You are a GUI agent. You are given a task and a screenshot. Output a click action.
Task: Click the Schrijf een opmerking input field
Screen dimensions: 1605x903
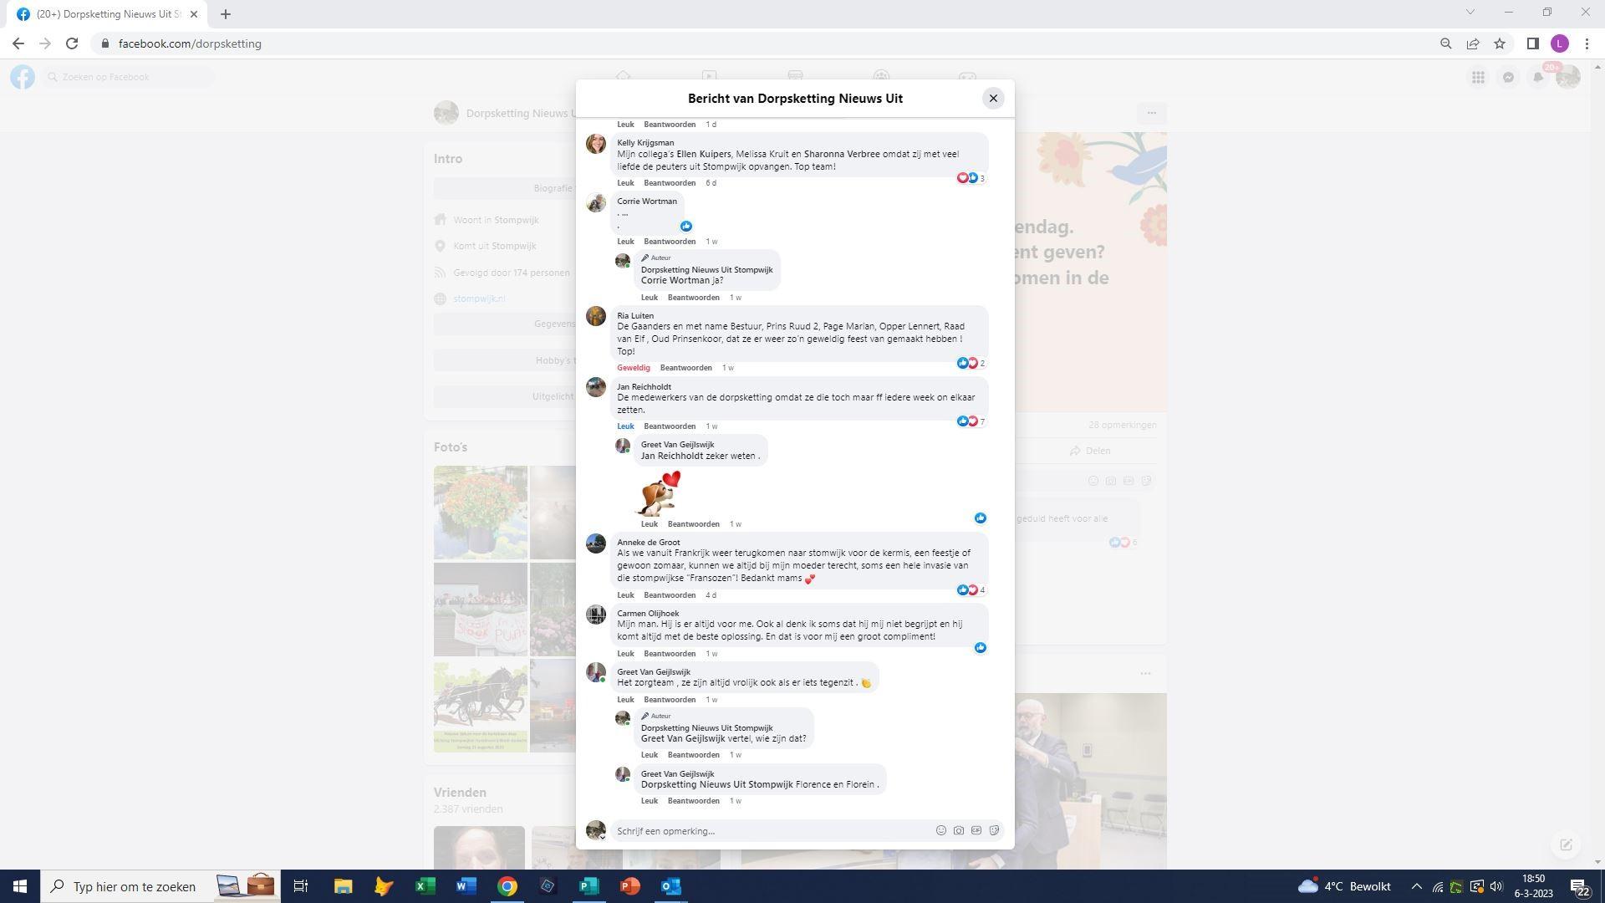[769, 831]
